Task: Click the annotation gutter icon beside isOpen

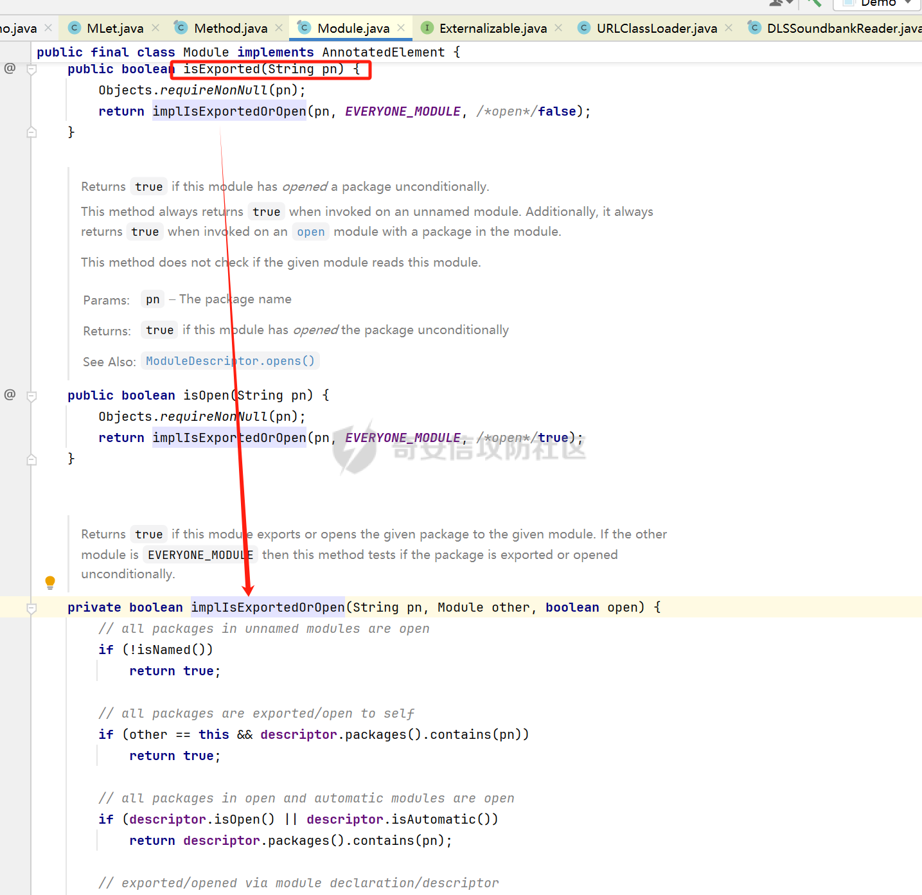Action: point(10,394)
